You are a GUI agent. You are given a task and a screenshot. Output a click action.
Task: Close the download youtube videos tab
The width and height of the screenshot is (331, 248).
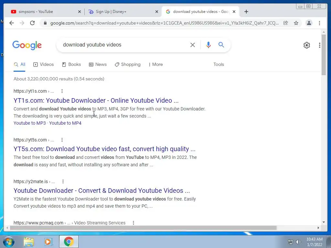[234, 12]
